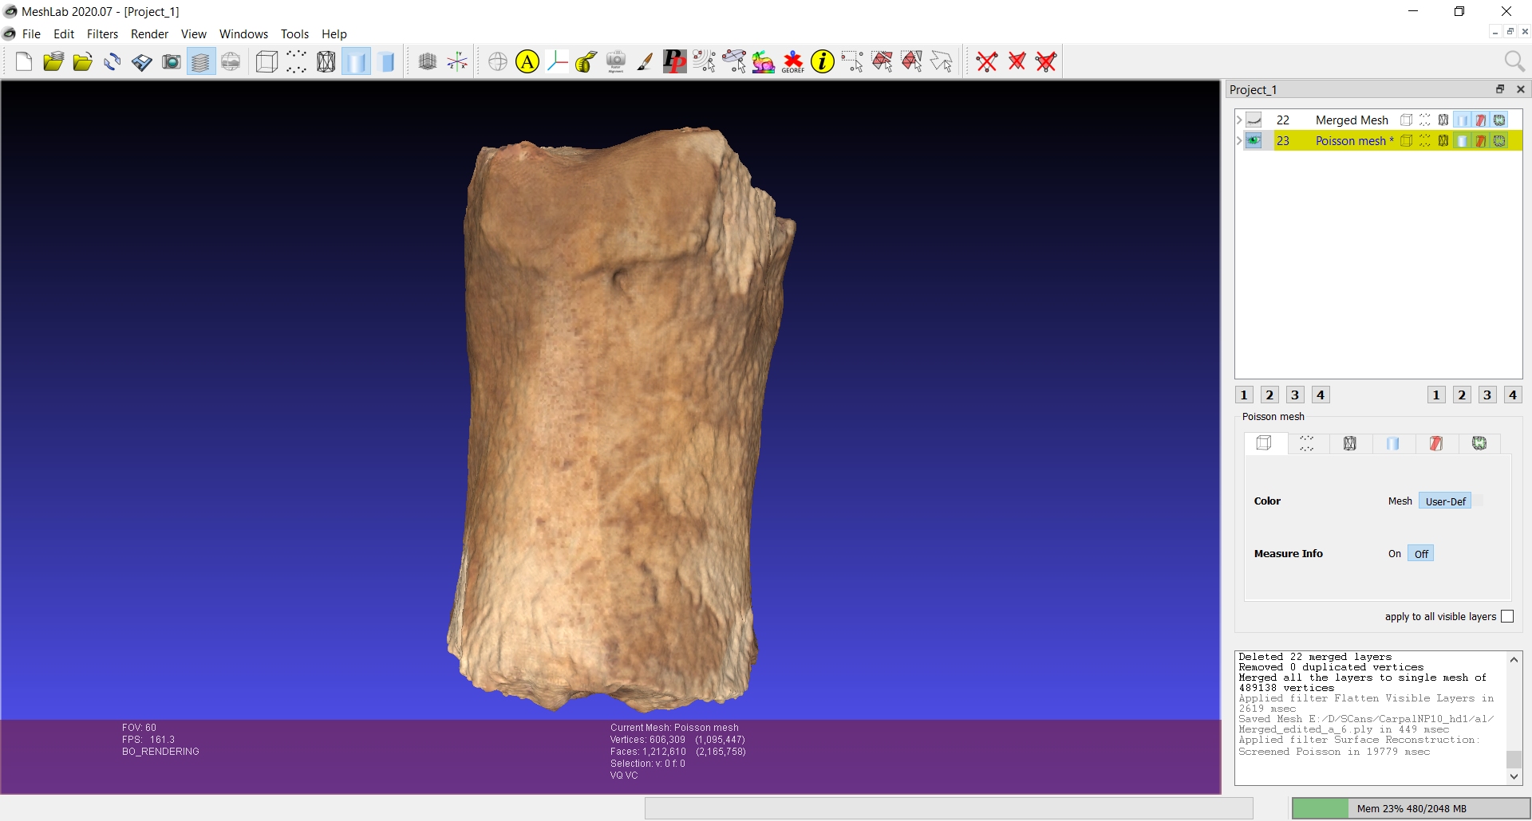Screen dimensions: 1532x821
Task: Toggle bounding box for Poisson mesh row
Action: tap(1407, 140)
